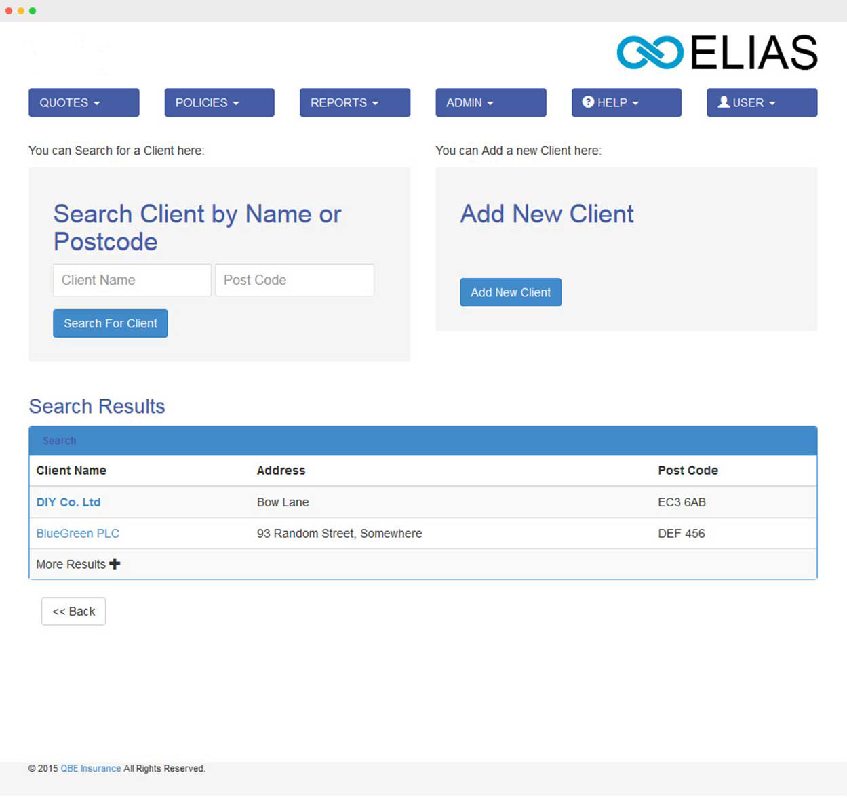Viewport: 847px width, 798px height.
Task: Click the green maximize window dot
Action: (33, 11)
